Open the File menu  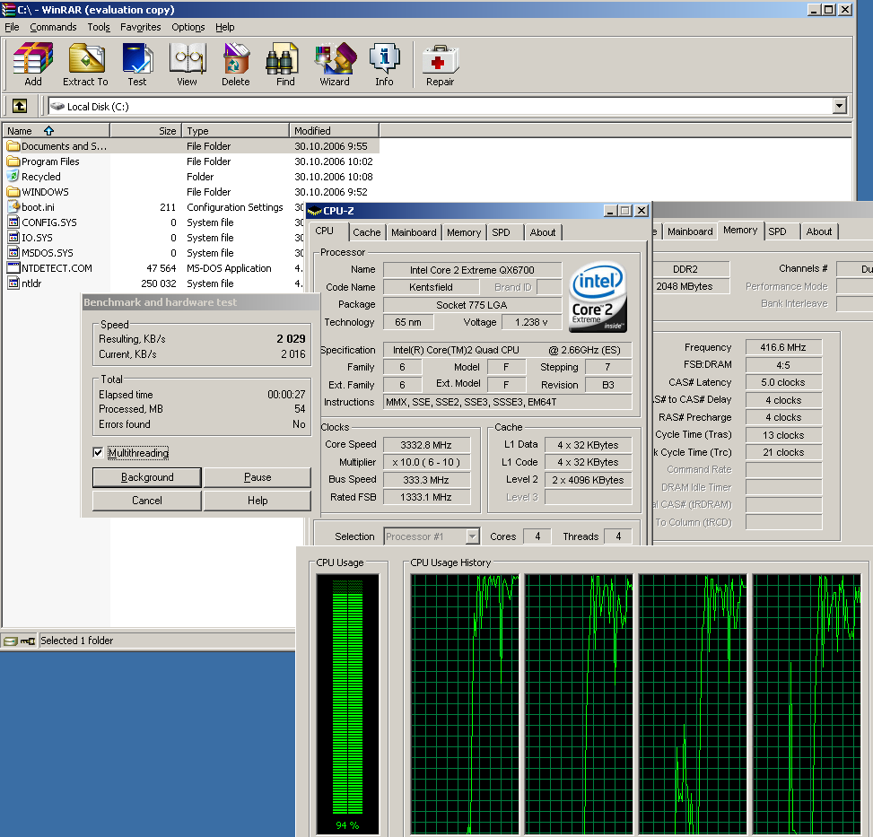tap(12, 27)
